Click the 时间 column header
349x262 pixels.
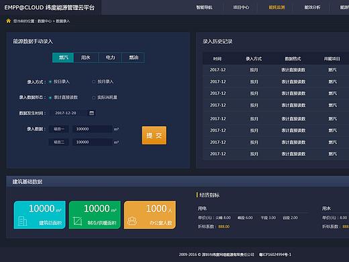pos(217,58)
